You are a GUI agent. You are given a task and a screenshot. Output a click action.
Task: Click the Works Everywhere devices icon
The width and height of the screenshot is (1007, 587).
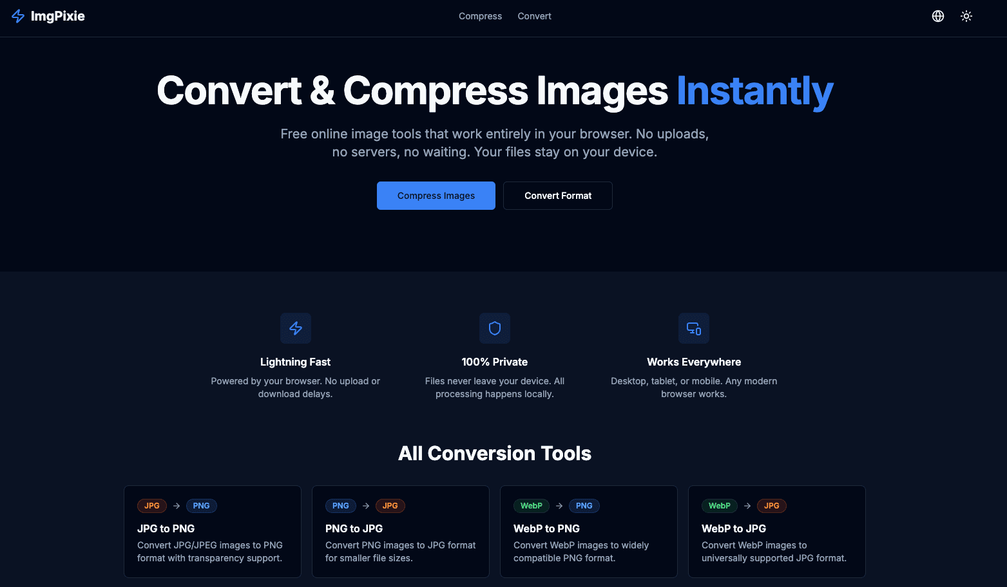click(694, 328)
